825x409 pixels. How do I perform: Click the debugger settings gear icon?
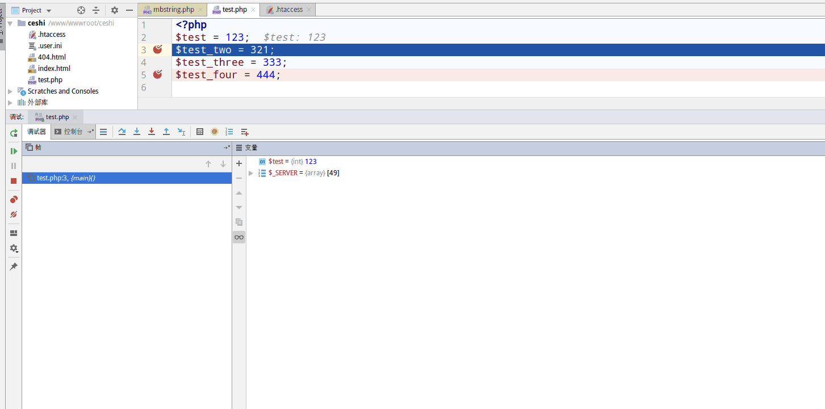pyautogui.click(x=14, y=248)
